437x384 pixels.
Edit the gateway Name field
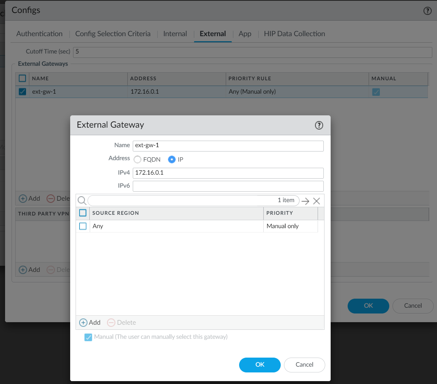[228, 146]
